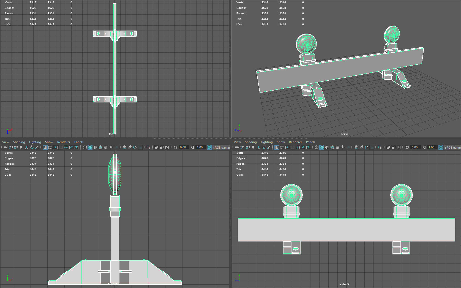Select Grease Pencil icon in front panel toolbar
Image resolution: width=461 pixels, height=288 pixels.
pyautogui.click(x=37, y=147)
